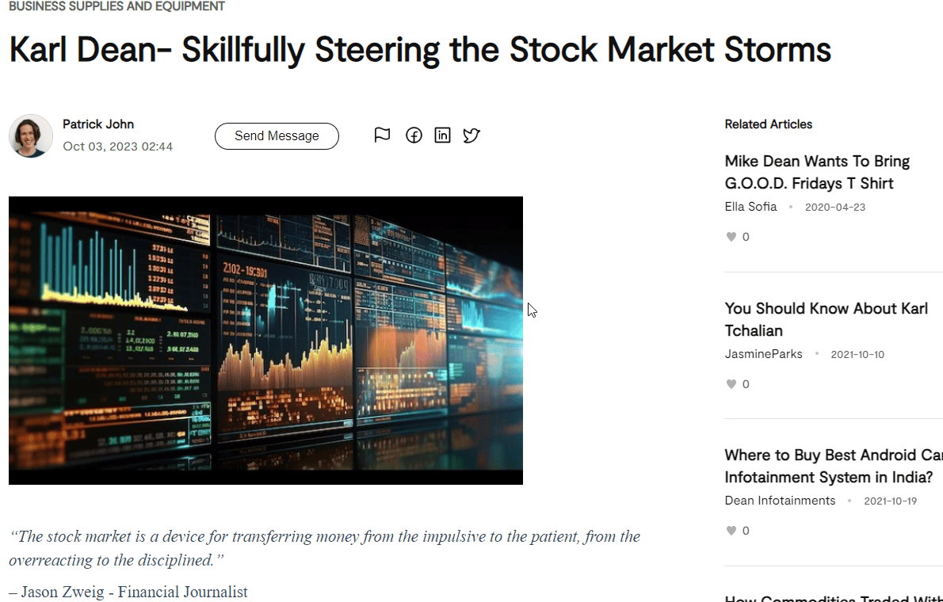
Task: Like the Karl Tchalian article heart
Action: tap(731, 384)
